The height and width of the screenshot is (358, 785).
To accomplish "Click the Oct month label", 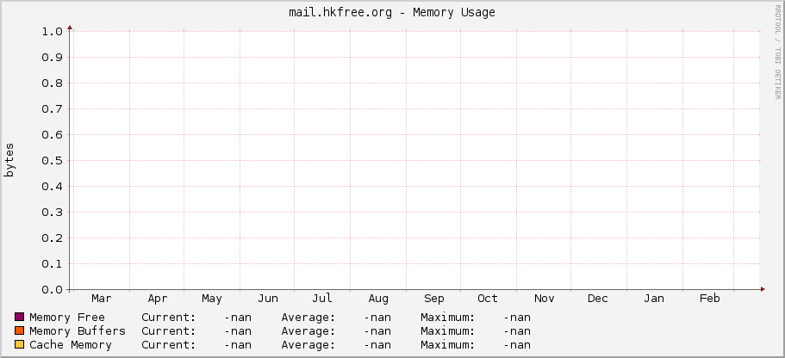I will 488,299.
